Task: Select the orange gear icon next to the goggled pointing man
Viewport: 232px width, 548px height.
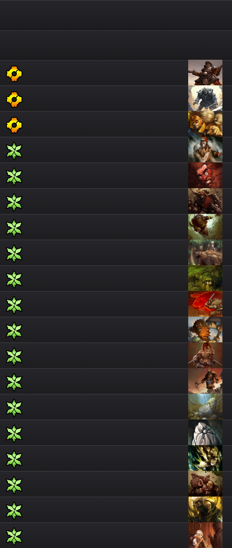Action: (x=14, y=125)
